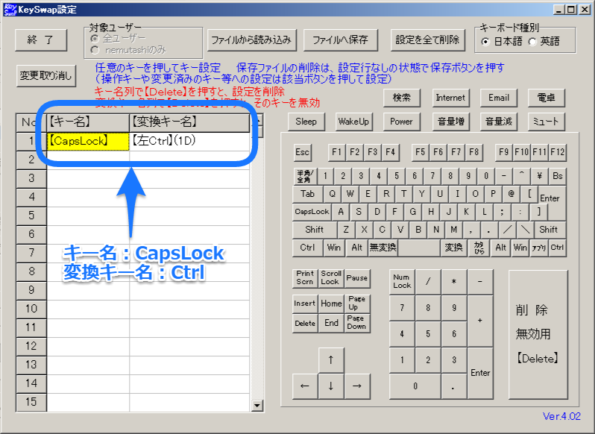Select nemutashiのみ target user radio
Viewport: 595px width, 434px height.
(x=129, y=50)
